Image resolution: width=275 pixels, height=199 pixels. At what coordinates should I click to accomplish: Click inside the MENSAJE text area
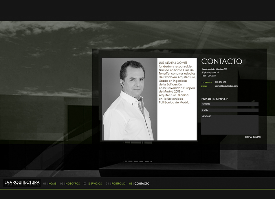click(230, 125)
